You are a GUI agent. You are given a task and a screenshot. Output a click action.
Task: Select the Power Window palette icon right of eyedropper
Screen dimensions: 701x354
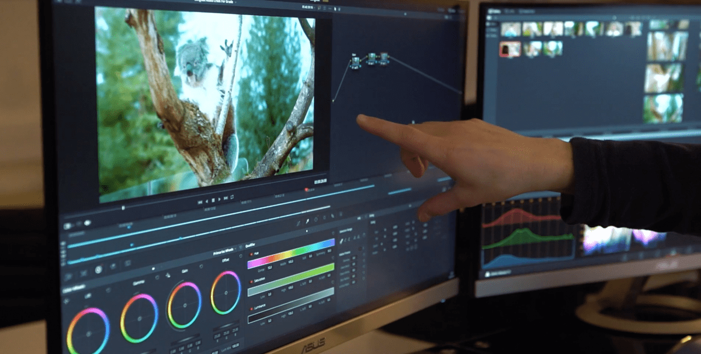316,220
